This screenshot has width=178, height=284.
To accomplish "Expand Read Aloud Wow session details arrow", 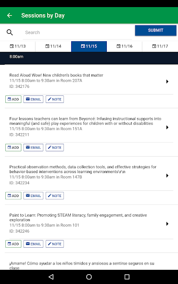I will click(x=167, y=82).
